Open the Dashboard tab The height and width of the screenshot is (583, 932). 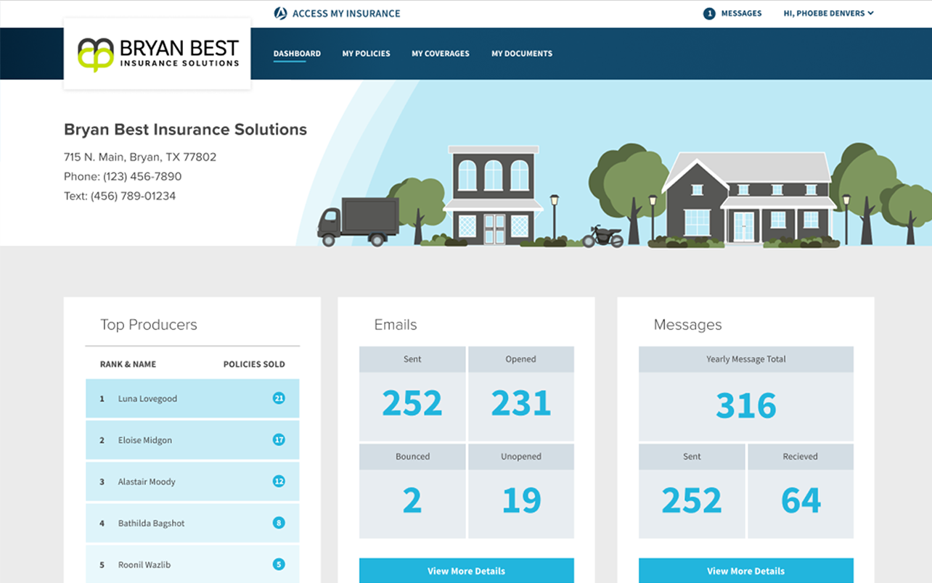coord(297,53)
